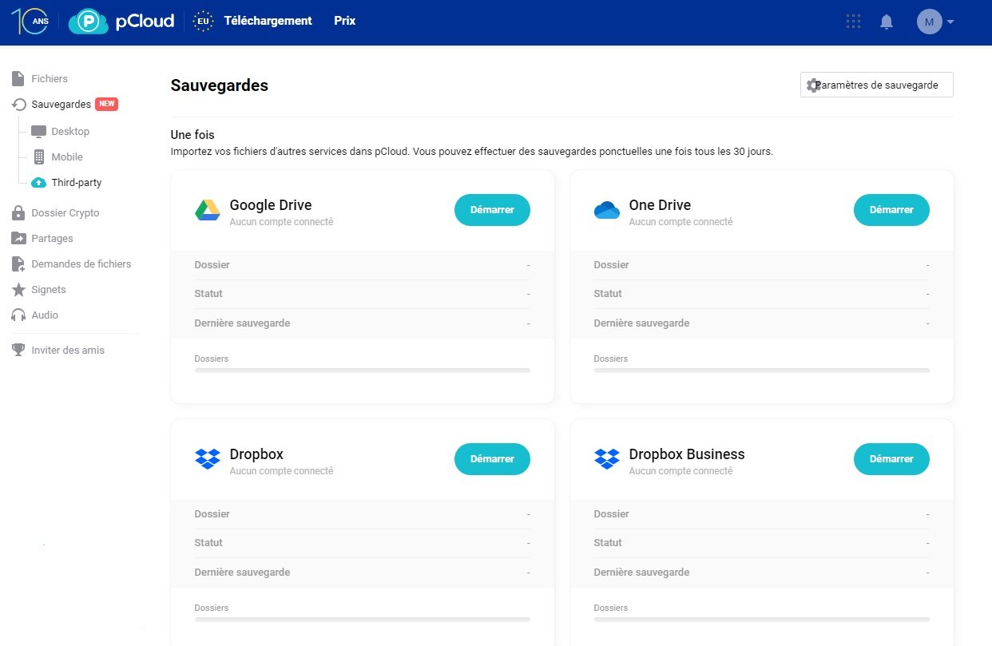Open Prix in the top bar
Screen dimensions: 992x646
pyautogui.click(x=345, y=21)
